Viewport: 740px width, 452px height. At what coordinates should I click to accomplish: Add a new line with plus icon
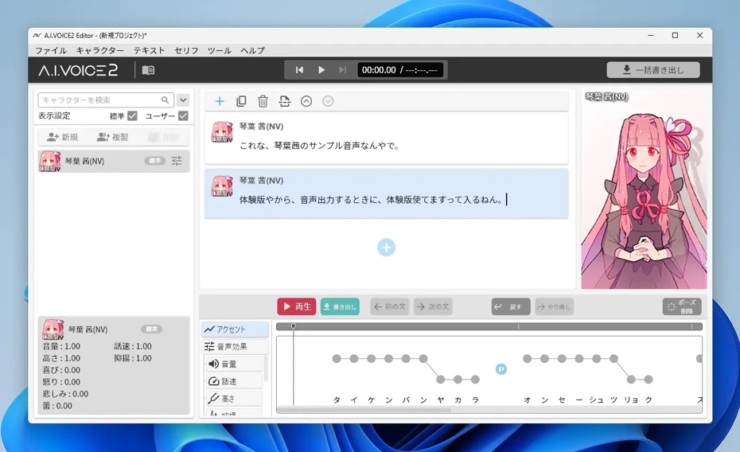click(220, 101)
